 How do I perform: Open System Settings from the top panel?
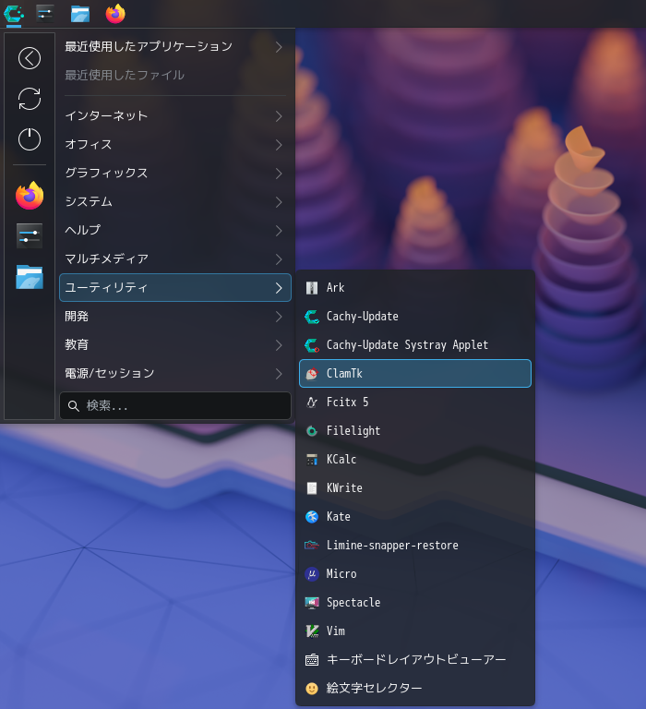pos(44,14)
